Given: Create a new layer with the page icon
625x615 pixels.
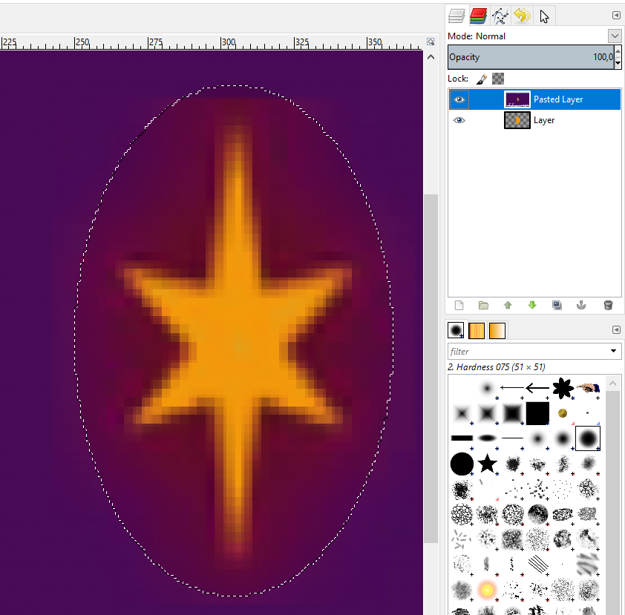Looking at the screenshot, I should pyautogui.click(x=459, y=306).
